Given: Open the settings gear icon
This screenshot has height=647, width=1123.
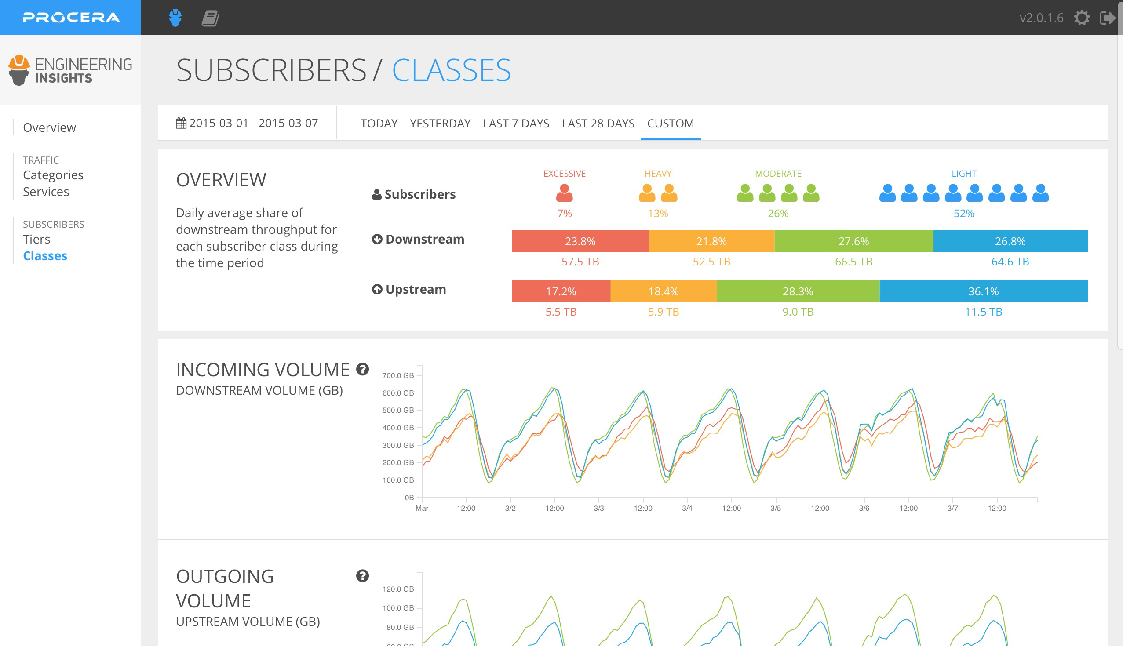Looking at the screenshot, I should [1082, 18].
